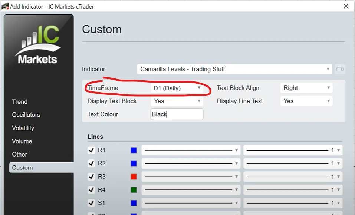Change the R3 line thickness dropdown
The image size is (355, 215).
click(x=293, y=177)
